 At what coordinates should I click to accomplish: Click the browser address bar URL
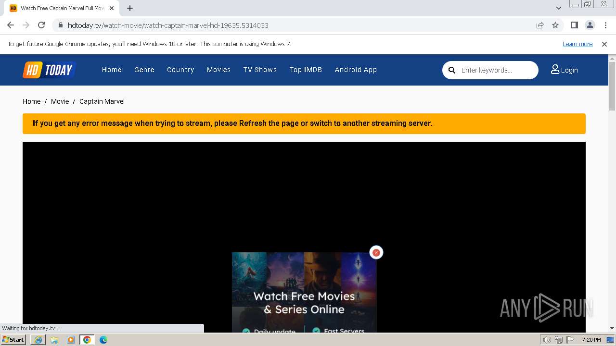pos(168,25)
